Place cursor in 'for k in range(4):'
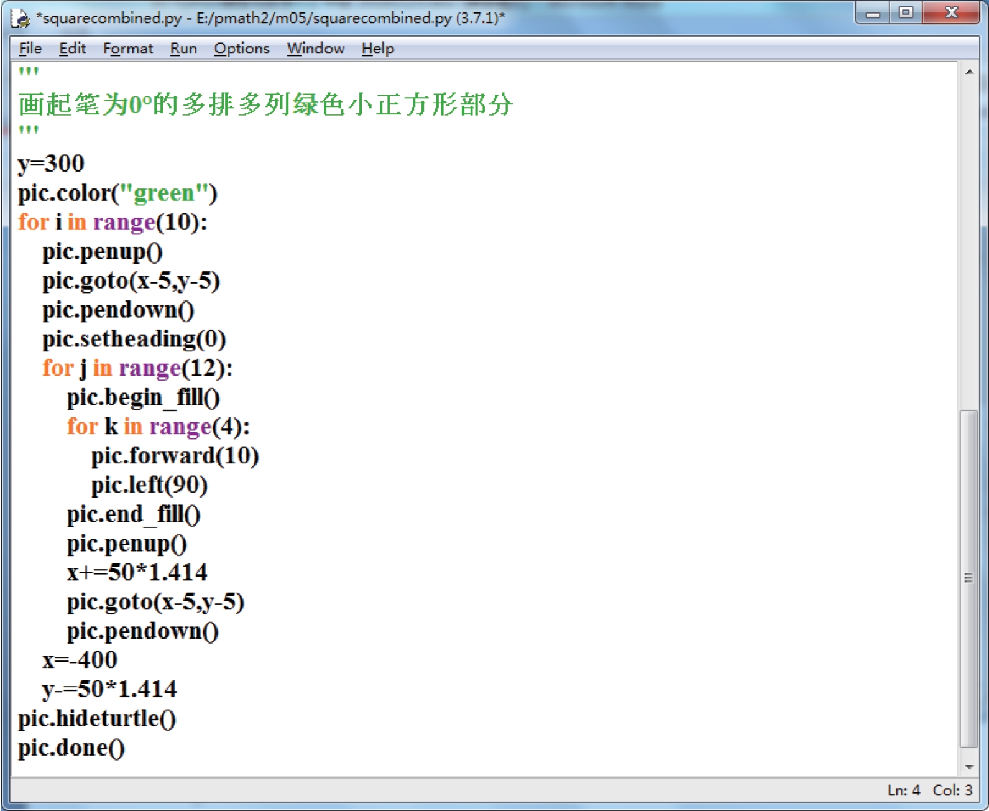The width and height of the screenshot is (989, 811). (x=159, y=427)
